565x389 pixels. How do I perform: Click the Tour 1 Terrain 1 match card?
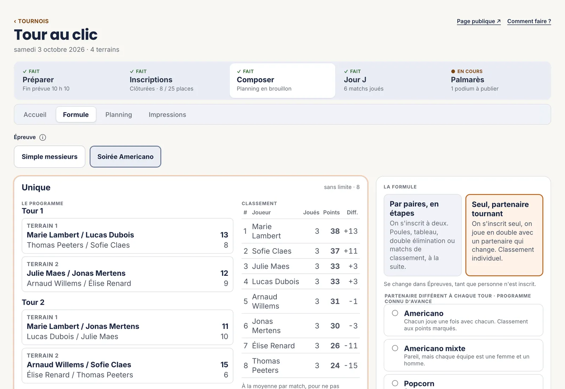(x=127, y=236)
